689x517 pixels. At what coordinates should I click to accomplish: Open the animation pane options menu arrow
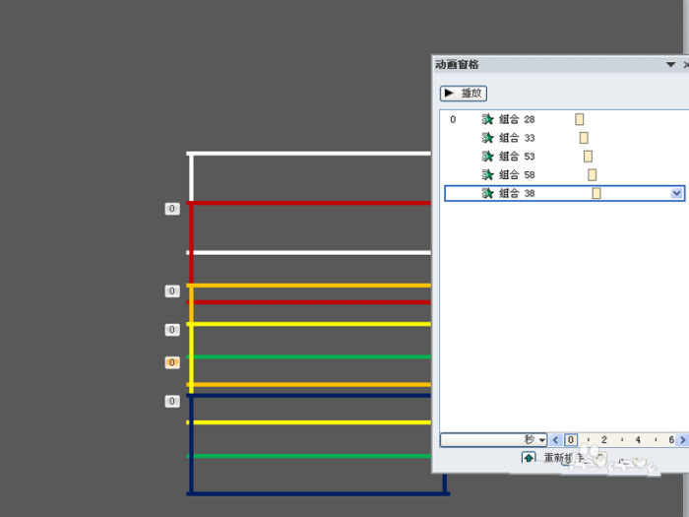point(671,65)
